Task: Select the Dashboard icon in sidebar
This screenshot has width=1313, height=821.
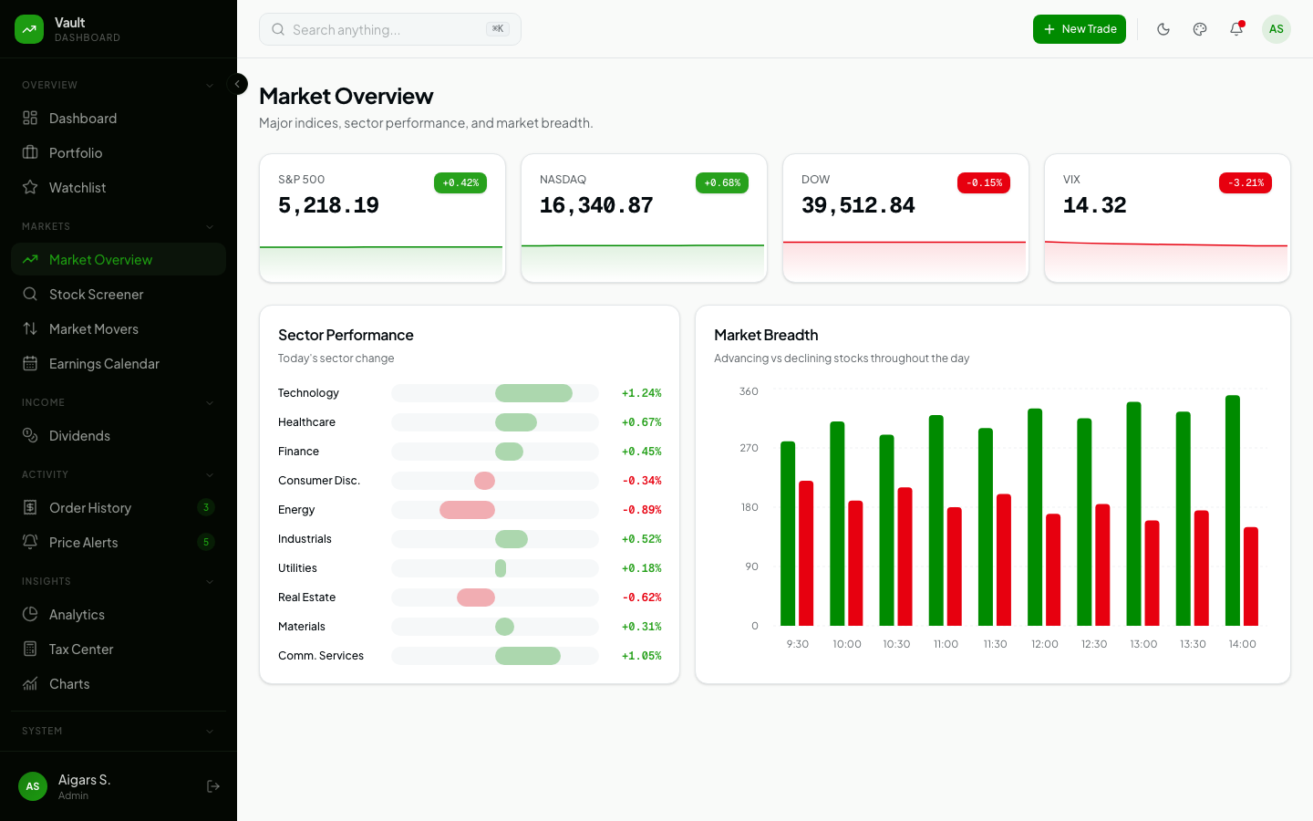Action: pyautogui.click(x=30, y=118)
